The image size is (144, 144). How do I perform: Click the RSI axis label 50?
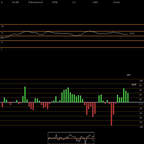[x=2, y=38]
